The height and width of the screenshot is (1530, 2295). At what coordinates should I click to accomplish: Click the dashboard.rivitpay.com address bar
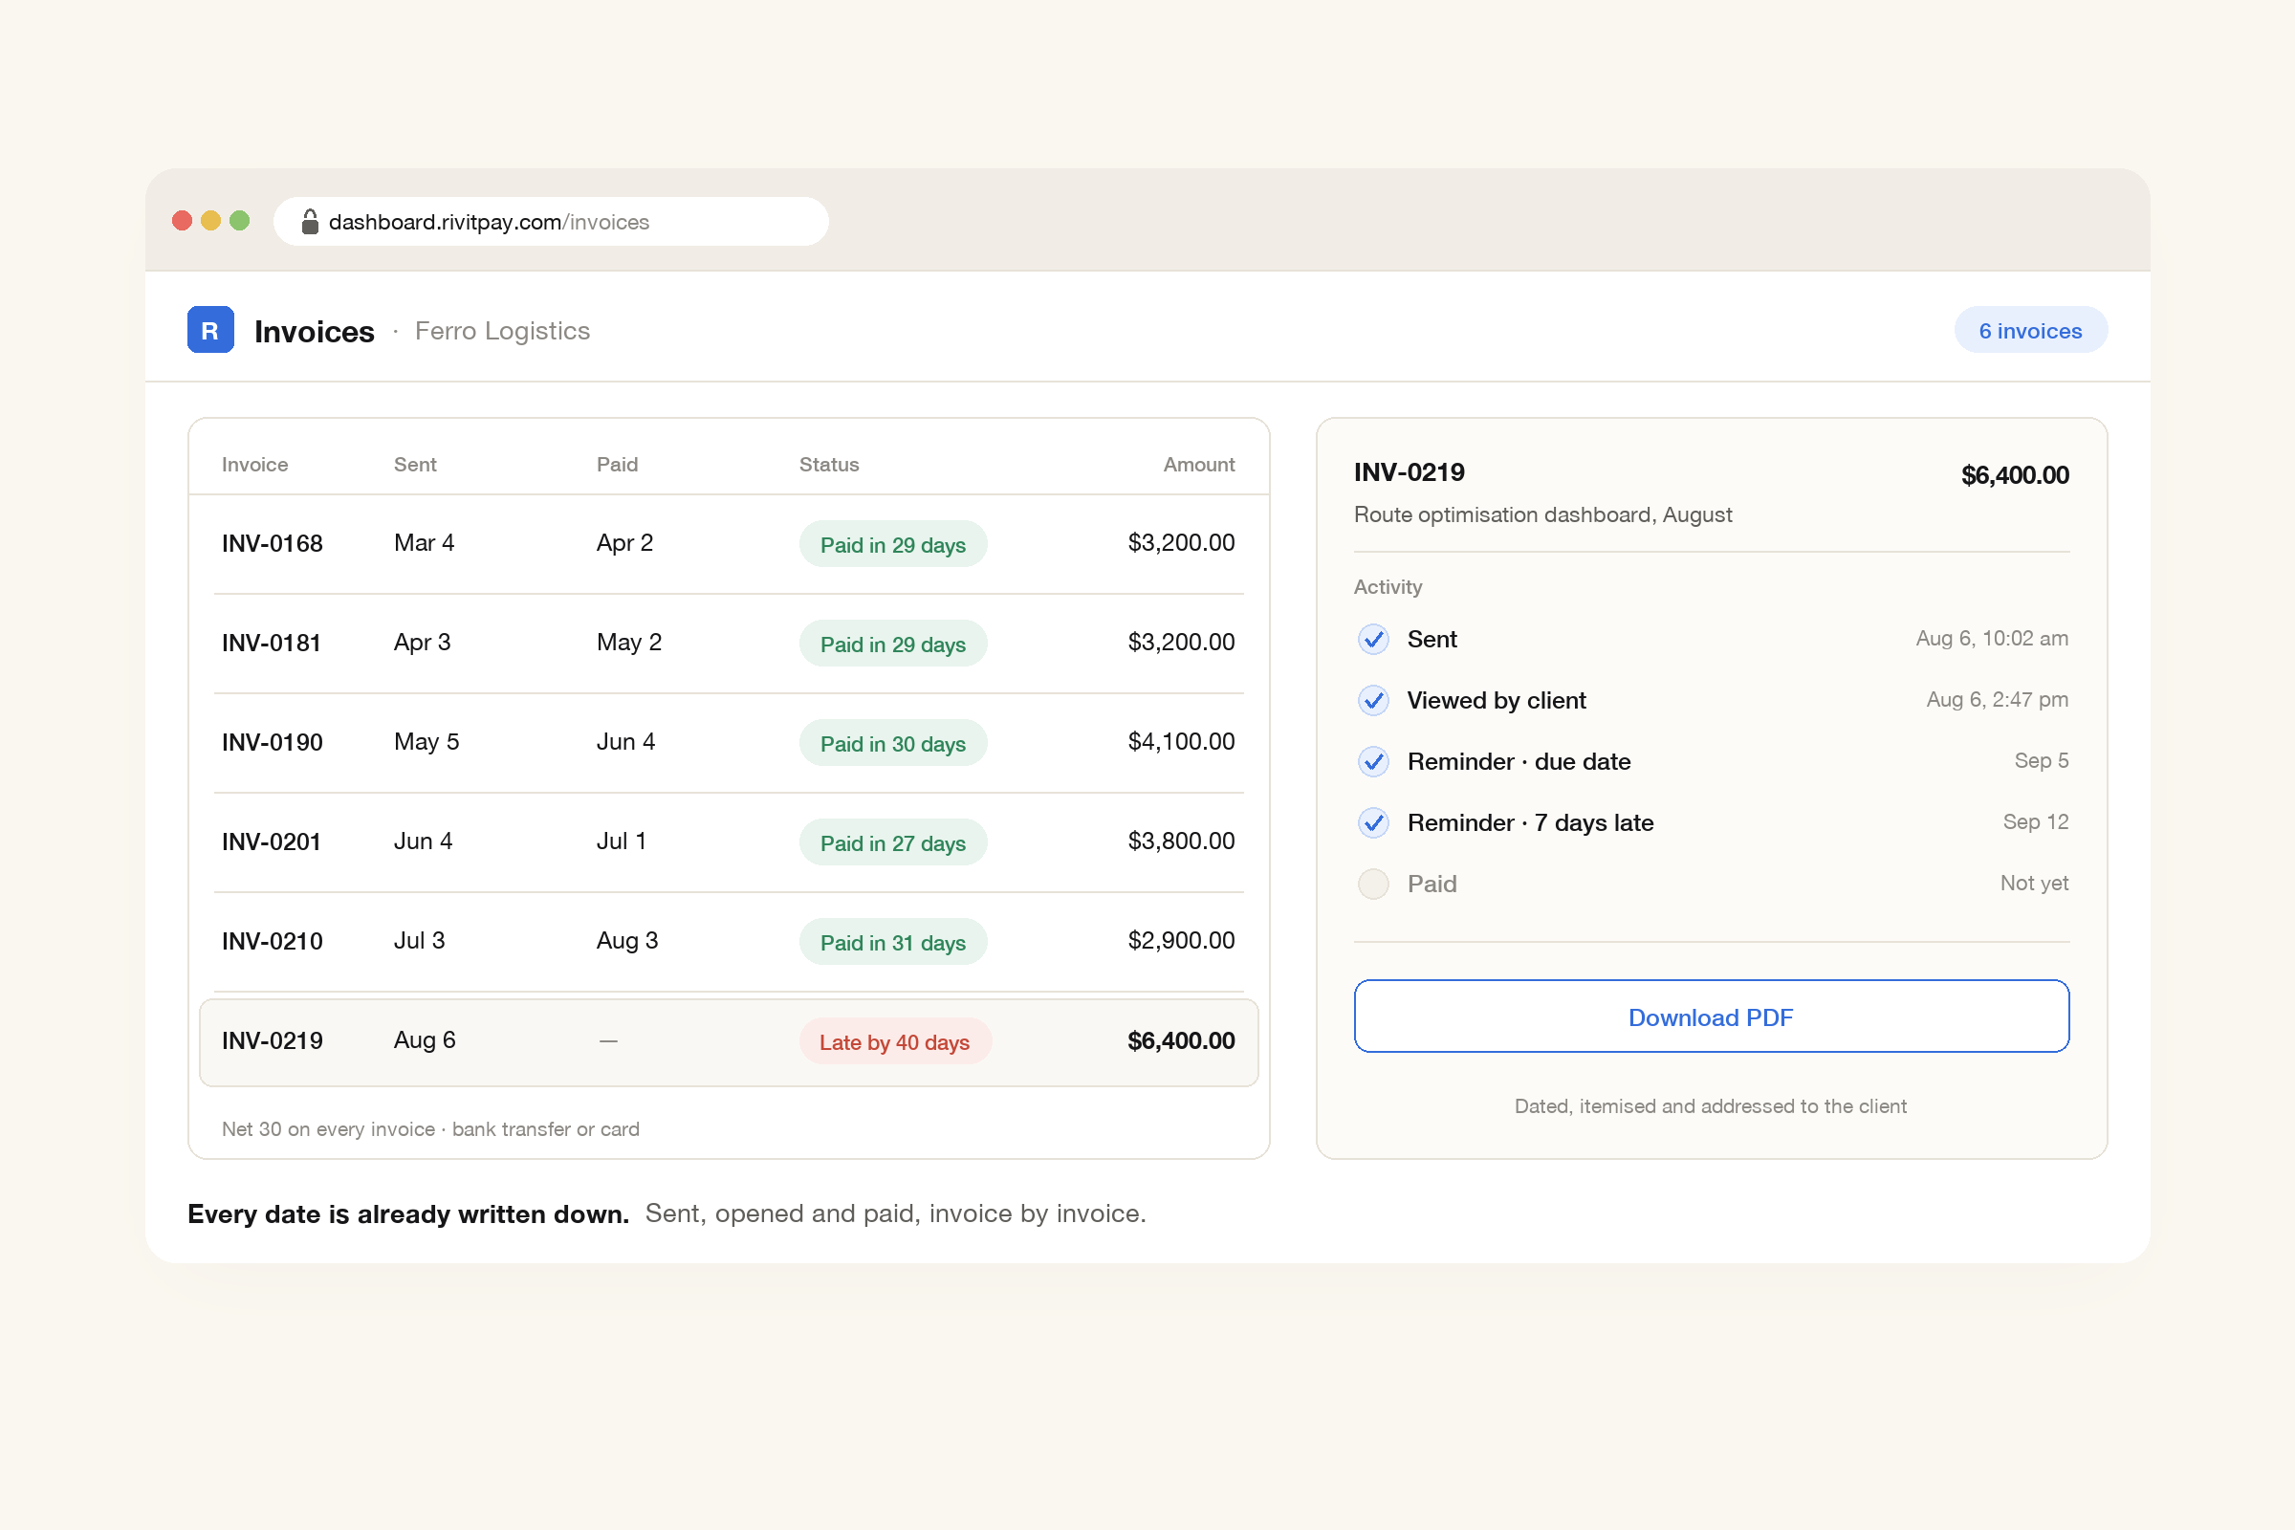[x=552, y=222]
